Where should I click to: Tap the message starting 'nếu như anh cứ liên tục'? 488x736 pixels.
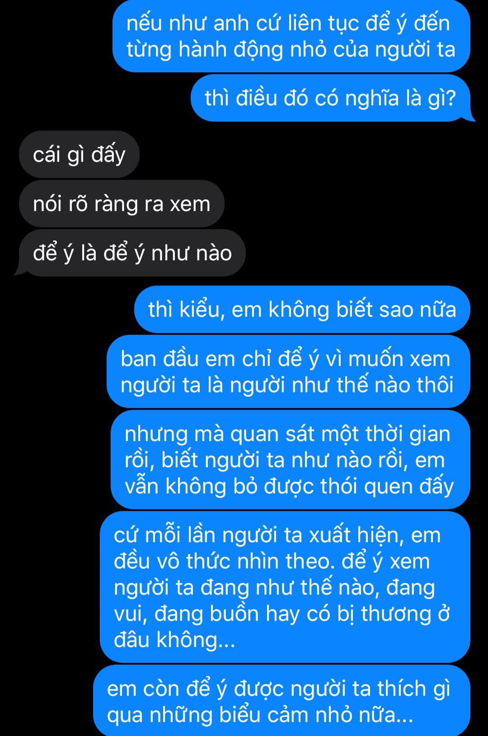tap(291, 36)
